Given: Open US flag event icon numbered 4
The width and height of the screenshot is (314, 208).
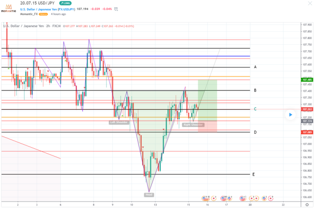Looking at the screenshot, I should coord(229,198).
